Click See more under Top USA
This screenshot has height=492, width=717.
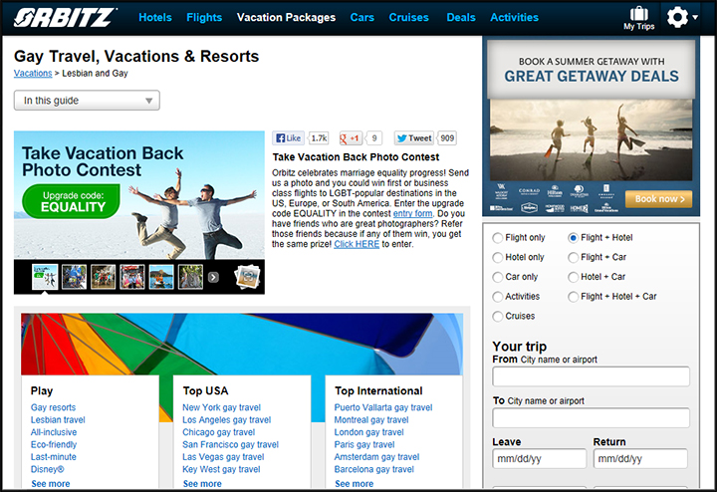click(202, 484)
